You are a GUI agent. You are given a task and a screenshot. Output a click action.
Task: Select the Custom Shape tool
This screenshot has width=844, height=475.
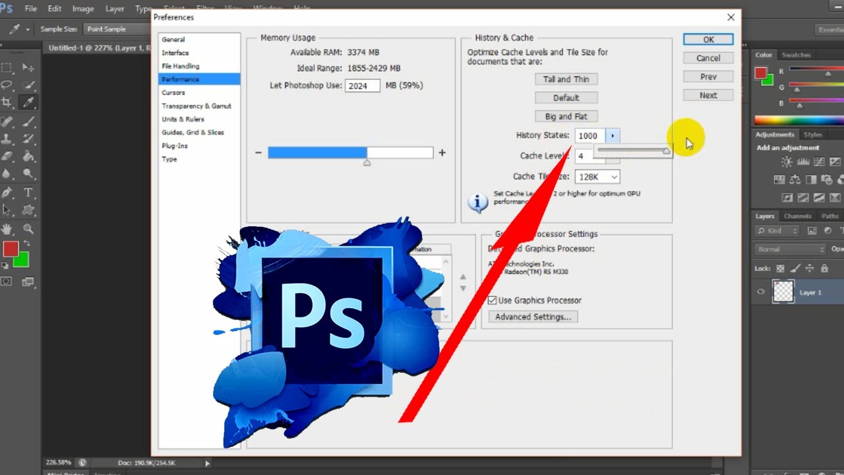[x=28, y=210]
